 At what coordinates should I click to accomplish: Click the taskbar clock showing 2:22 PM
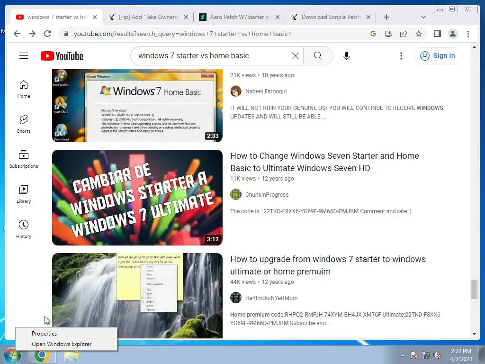(461, 355)
